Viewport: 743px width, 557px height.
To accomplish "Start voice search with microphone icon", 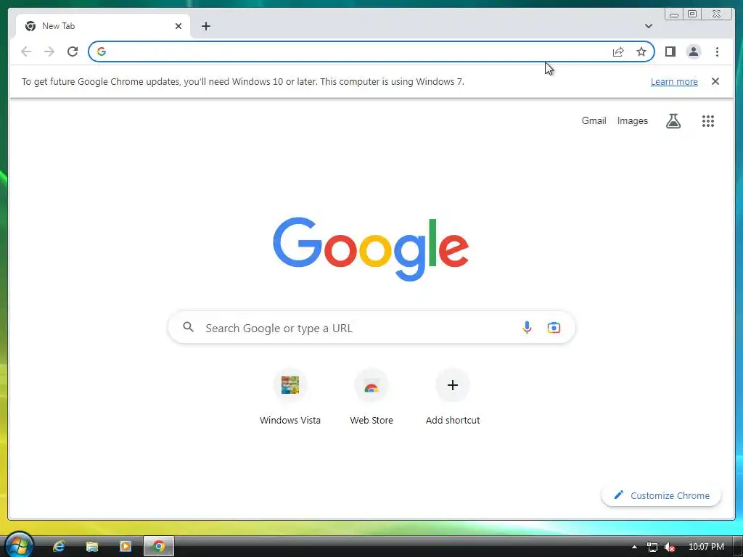I will tap(527, 327).
